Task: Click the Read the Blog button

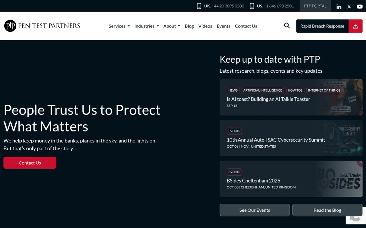Action: pyautogui.click(x=327, y=210)
